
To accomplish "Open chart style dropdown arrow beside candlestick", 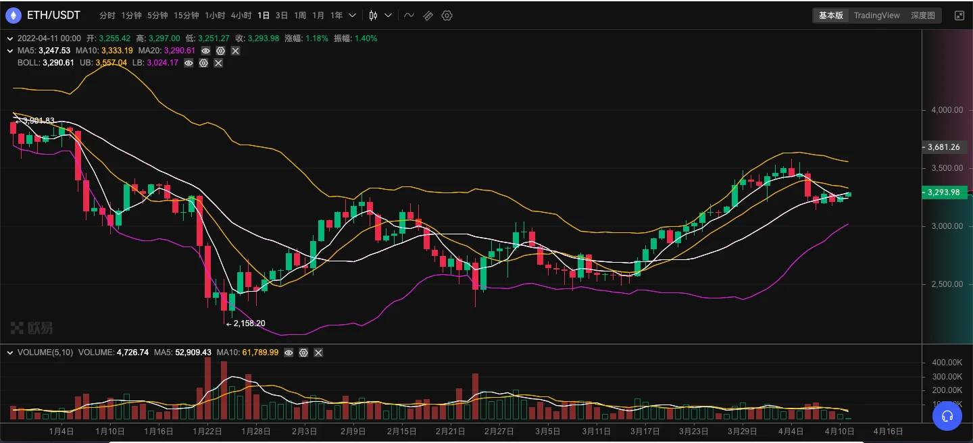I will point(388,16).
